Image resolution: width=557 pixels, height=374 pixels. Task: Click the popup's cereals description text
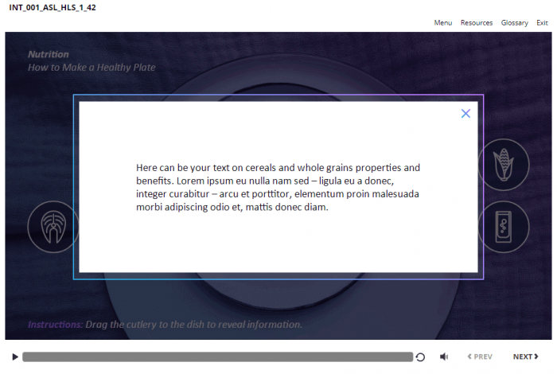click(278, 188)
